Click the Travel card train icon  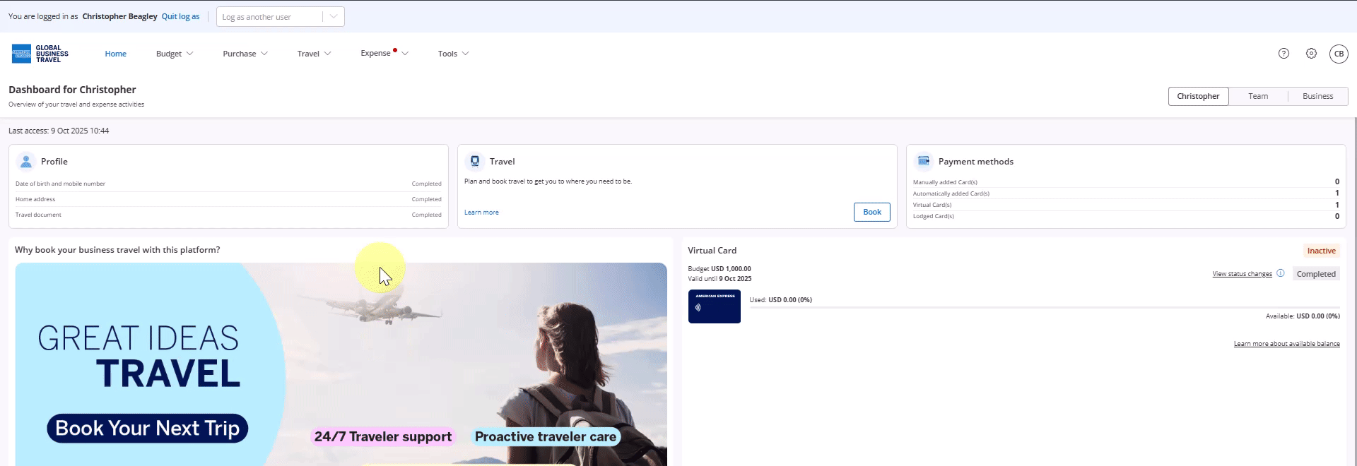tap(475, 161)
